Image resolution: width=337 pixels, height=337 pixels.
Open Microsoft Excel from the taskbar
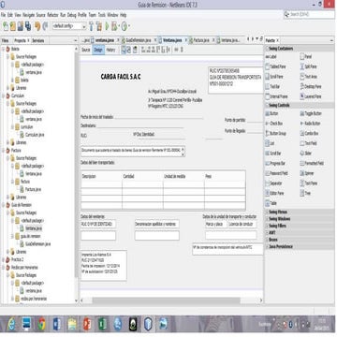[x=102, y=324]
